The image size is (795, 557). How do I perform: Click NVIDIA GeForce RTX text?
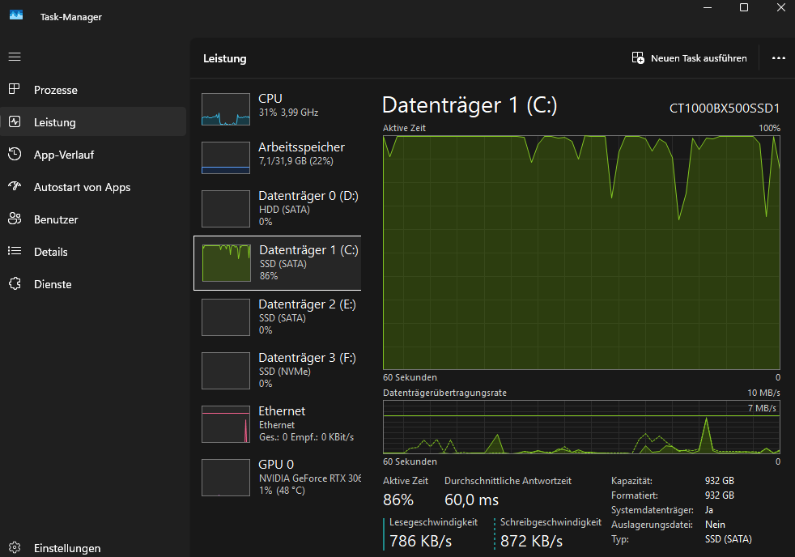(x=310, y=478)
